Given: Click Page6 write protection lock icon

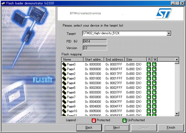Looking at the screenshot, I should point(154,92).
